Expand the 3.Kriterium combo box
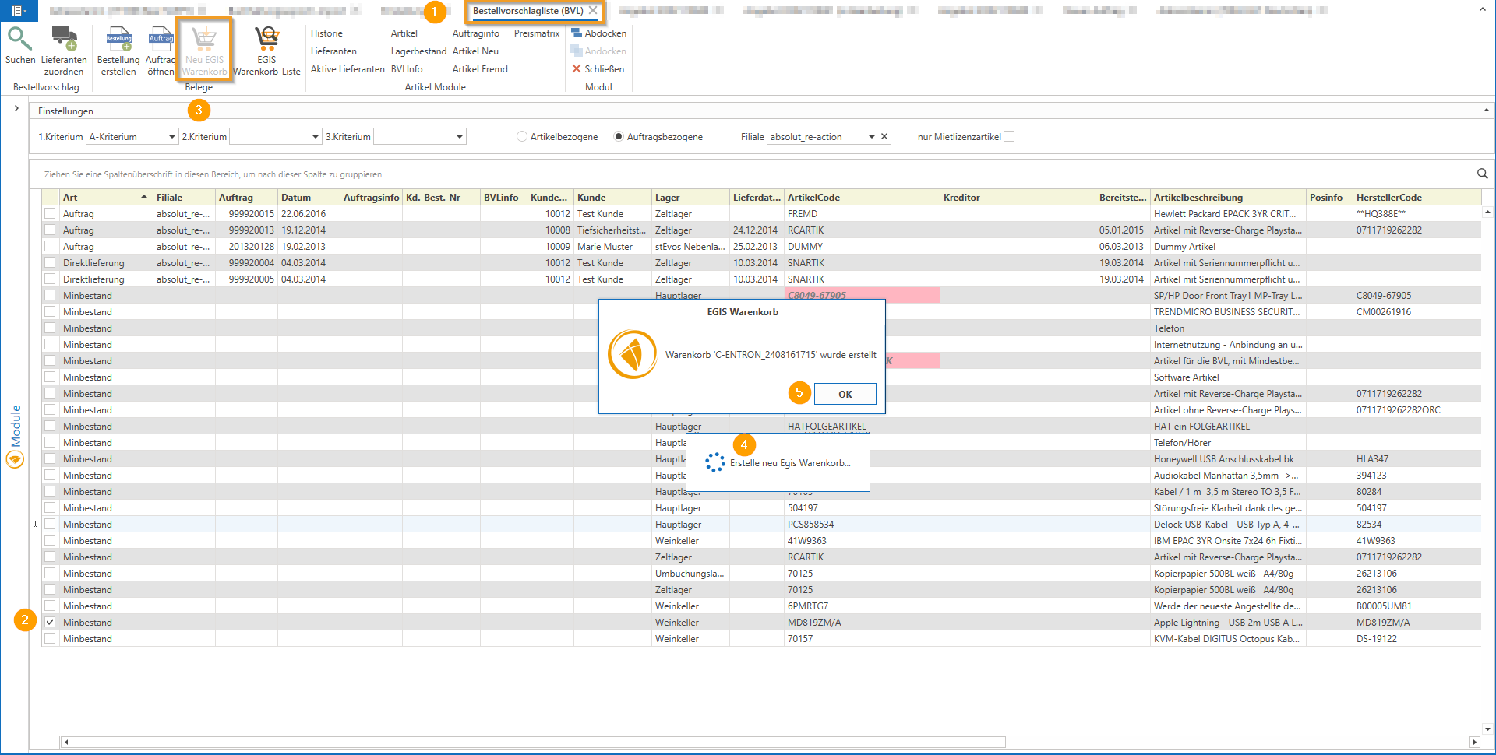Viewport: 1496px width, 755px height. point(459,137)
